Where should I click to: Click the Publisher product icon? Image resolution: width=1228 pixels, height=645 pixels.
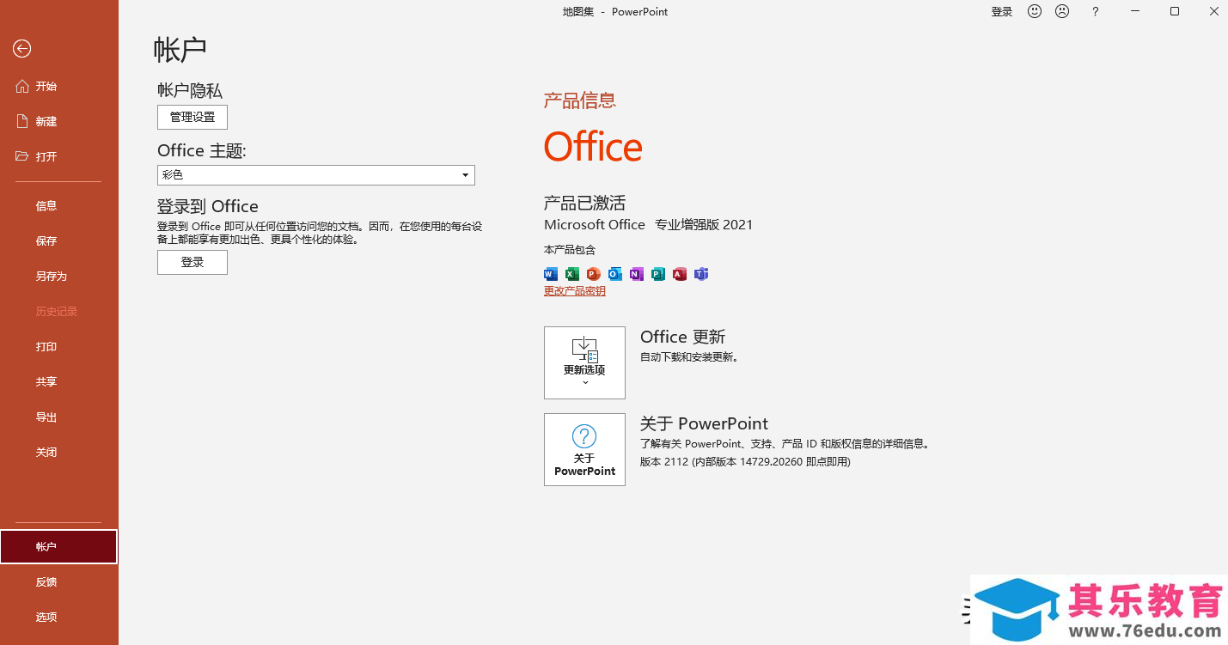click(x=658, y=274)
